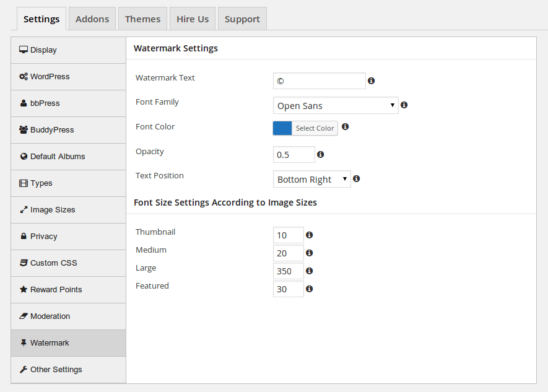Click the Image Sizes resize arrows icon
The width and height of the screenshot is (548, 392).
[24, 210]
